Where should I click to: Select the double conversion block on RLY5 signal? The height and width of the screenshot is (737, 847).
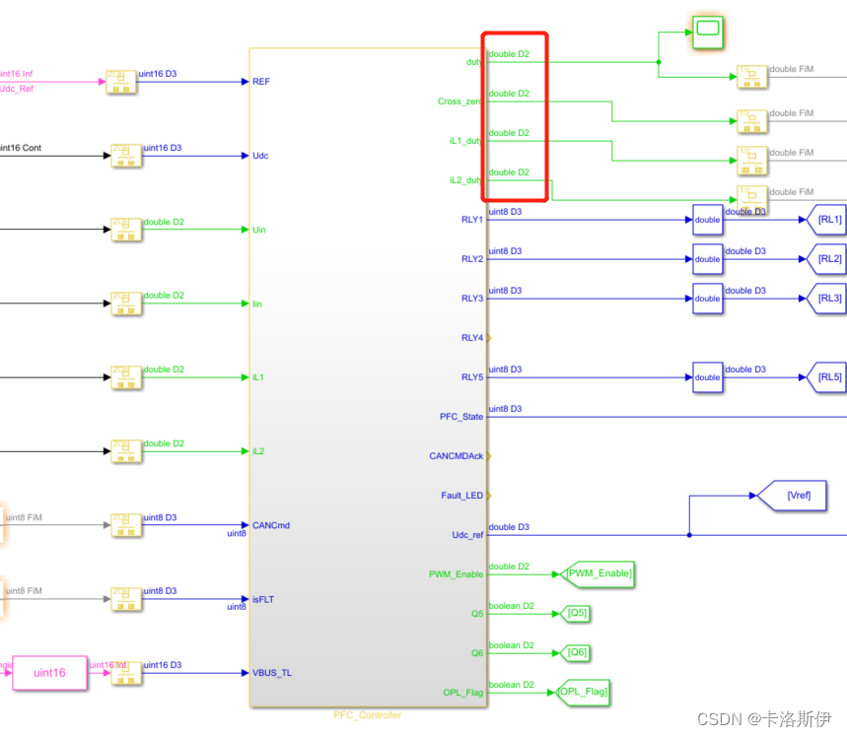[x=706, y=377]
